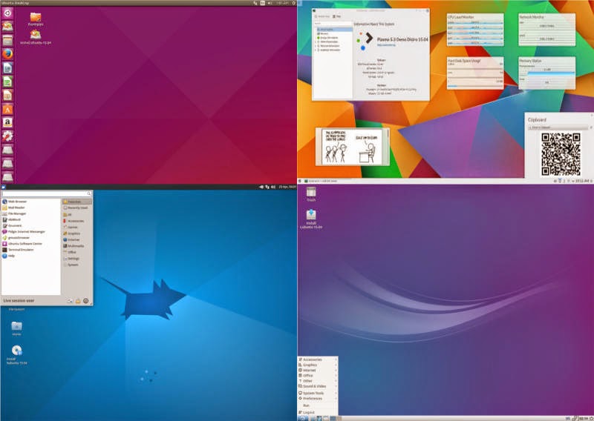The width and height of the screenshot is (594, 421).
Task: Open the Ubuntu Dash launcher icon
Action: pos(7,13)
